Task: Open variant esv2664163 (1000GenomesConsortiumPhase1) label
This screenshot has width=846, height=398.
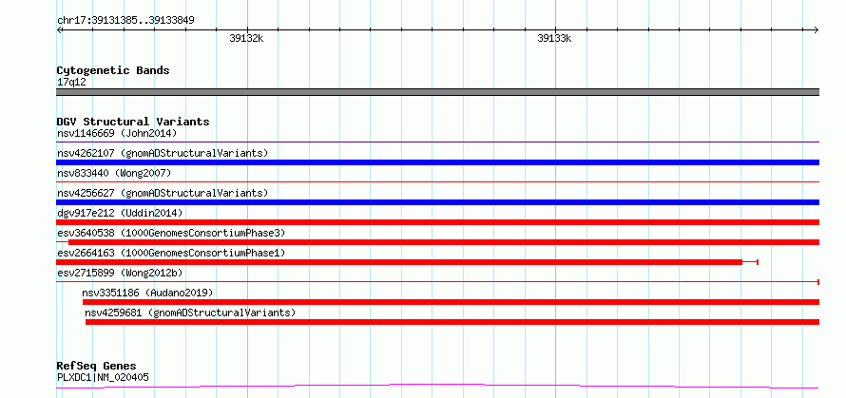Action: pyautogui.click(x=171, y=253)
